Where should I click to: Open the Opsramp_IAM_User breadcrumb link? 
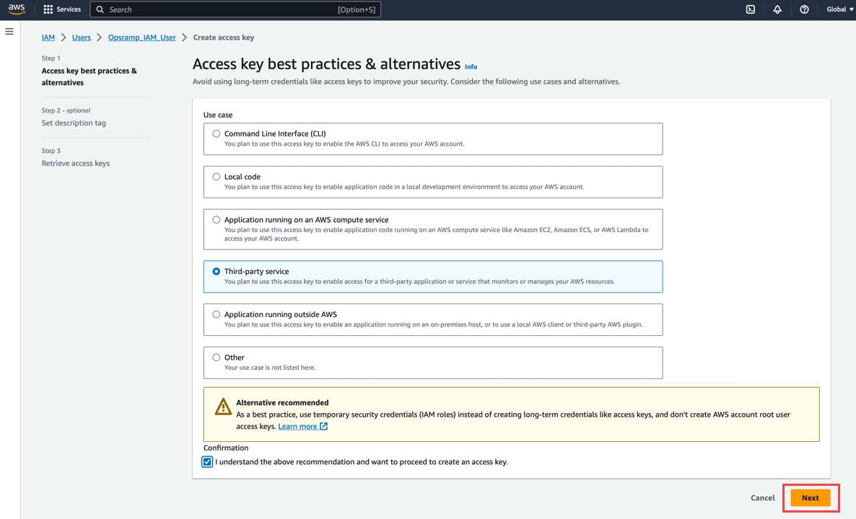[x=141, y=37]
